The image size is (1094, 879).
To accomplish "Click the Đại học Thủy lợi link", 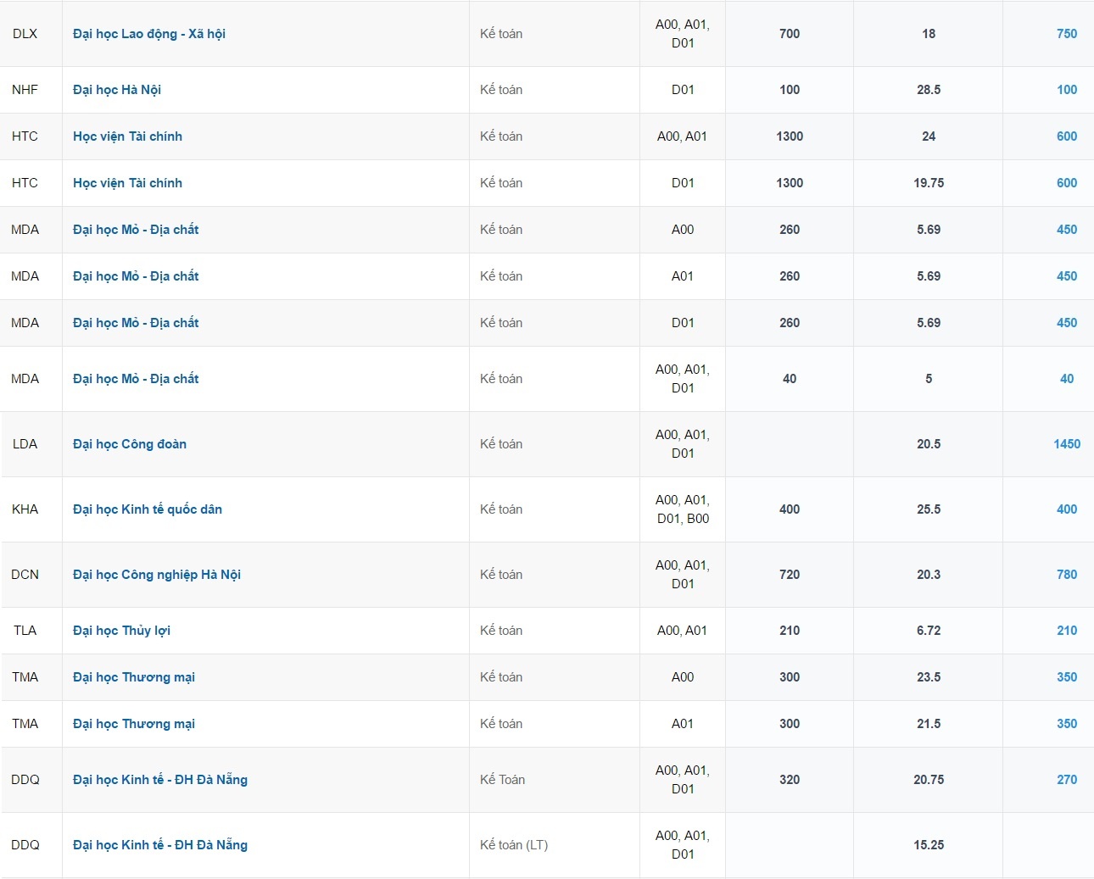I will point(121,631).
